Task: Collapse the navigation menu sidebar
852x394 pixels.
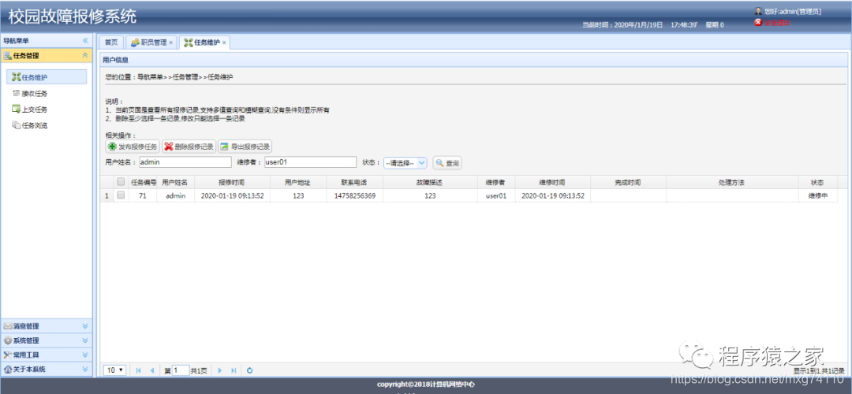Action: [85, 41]
